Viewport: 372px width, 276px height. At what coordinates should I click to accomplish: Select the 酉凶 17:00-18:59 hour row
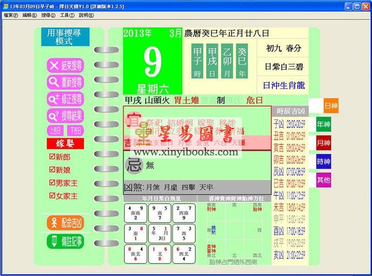[289, 231]
